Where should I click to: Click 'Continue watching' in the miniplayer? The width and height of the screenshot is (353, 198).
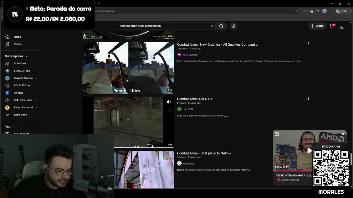(x=290, y=180)
